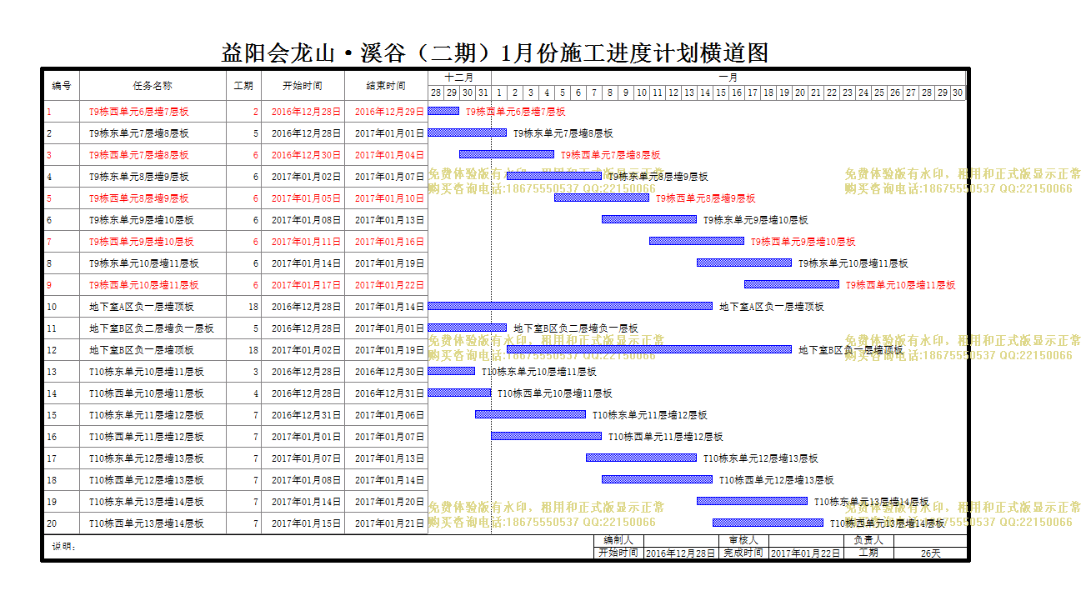1081x601 pixels.
Task: Click task name cell in row 4 T9栋东单元8层墙9层板
Action: 153,177
